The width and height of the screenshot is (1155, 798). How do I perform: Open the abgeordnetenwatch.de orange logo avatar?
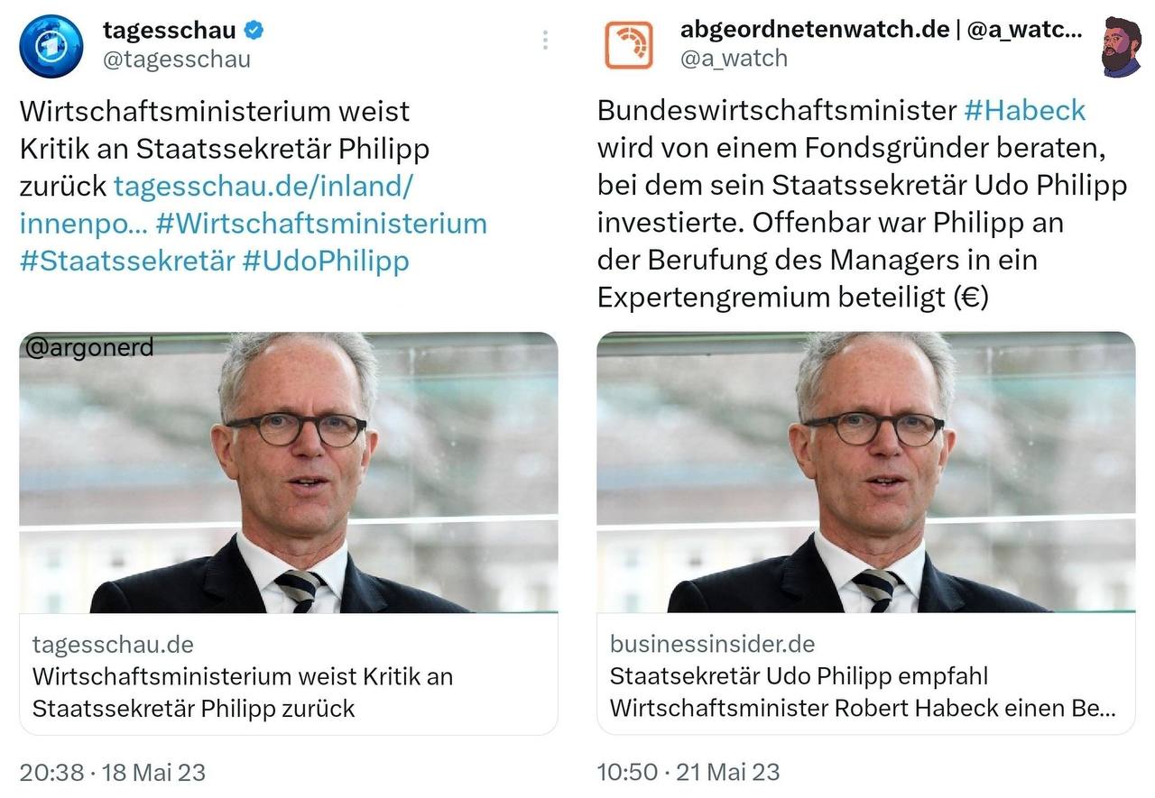[x=628, y=45]
